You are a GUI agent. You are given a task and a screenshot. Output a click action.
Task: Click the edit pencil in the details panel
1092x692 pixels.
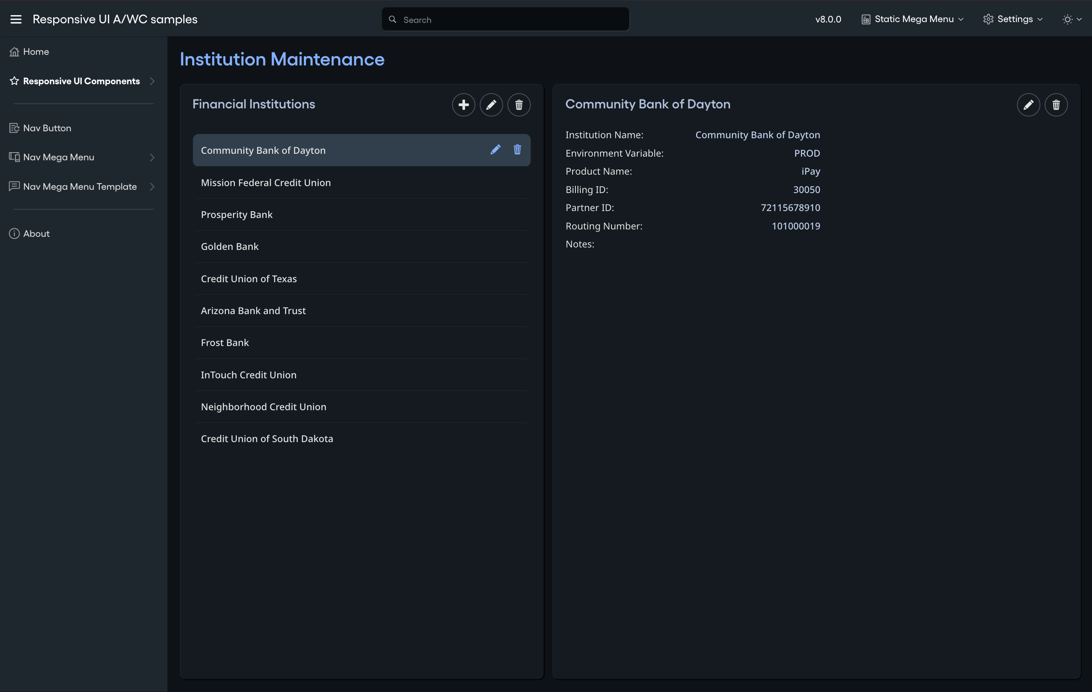click(1029, 105)
